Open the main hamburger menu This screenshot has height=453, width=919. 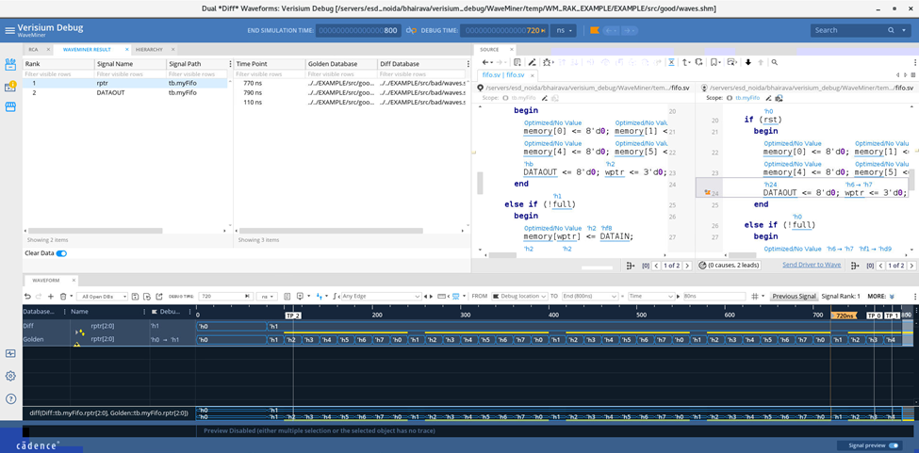(9, 30)
